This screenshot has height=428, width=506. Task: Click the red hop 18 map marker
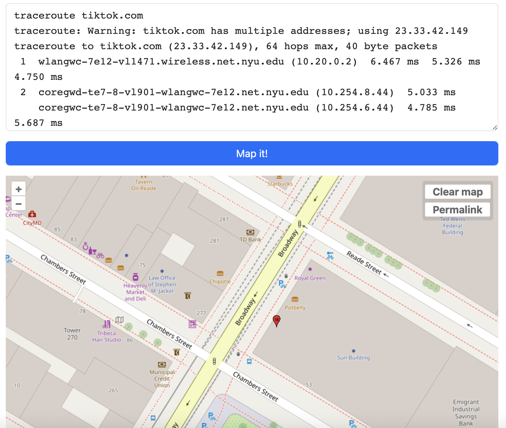click(x=277, y=320)
